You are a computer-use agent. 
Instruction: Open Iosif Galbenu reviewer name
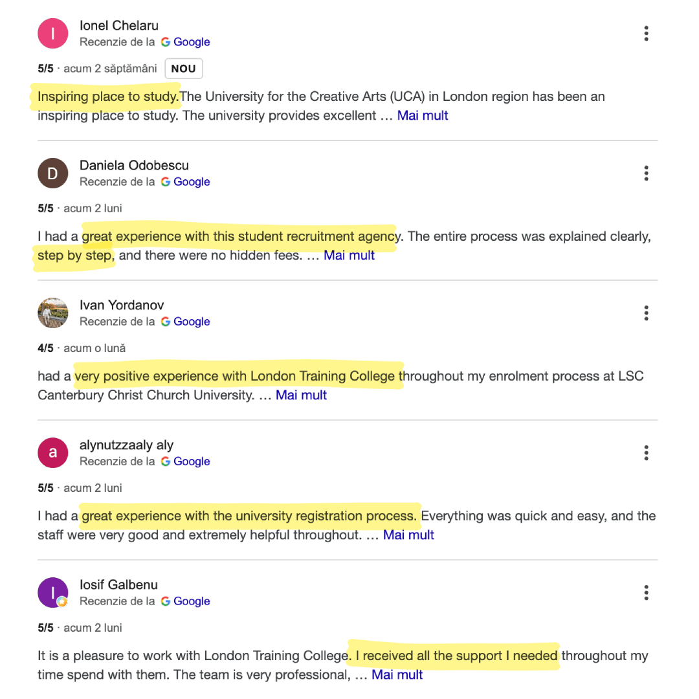pyautogui.click(x=118, y=584)
